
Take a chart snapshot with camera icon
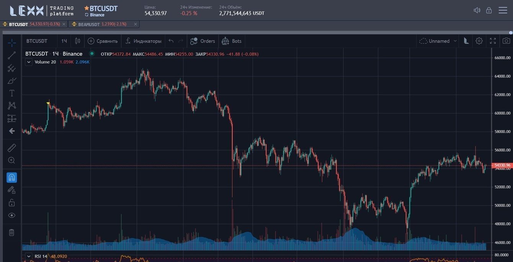click(x=506, y=41)
